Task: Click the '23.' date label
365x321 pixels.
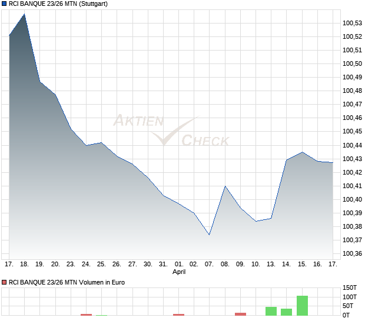Action: tap(71, 265)
